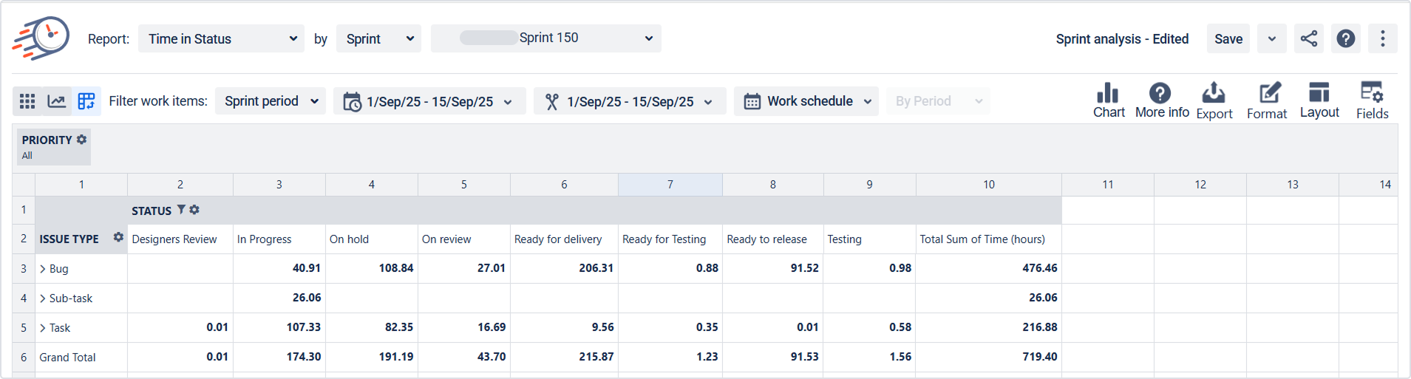
Task: Open the help question mark icon
Action: coord(1346,38)
